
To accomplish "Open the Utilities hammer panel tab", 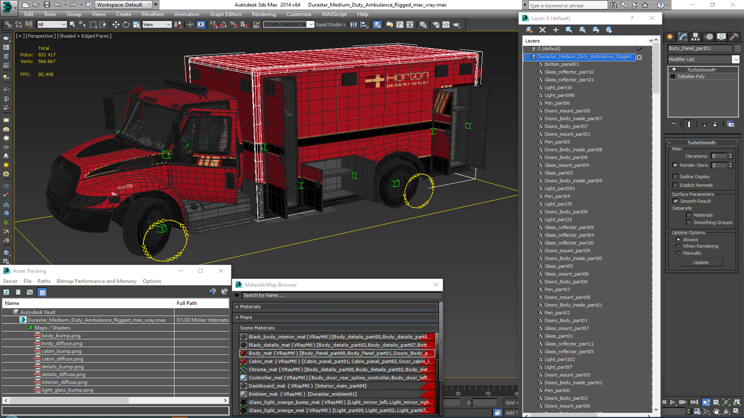I will (733, 37).
